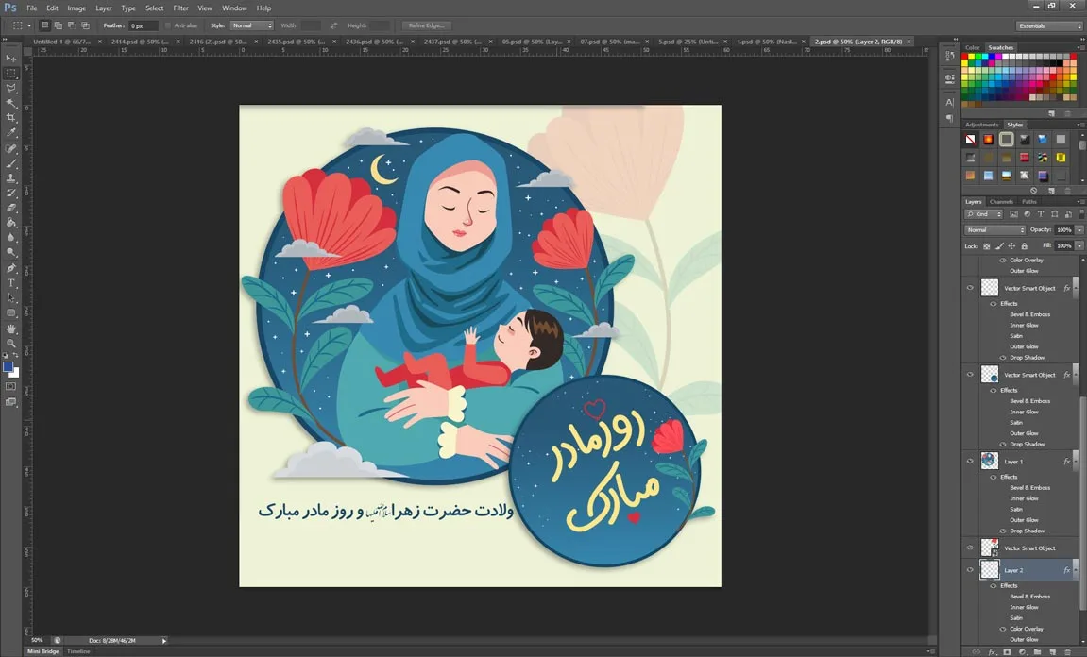Switch to the Paths tab

pos(1029,202)
